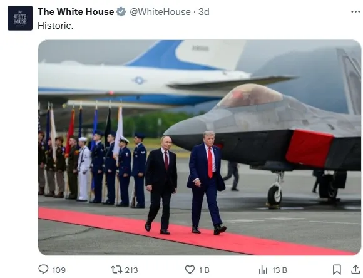
Task: Click the 'Historic.' tweet text
Action: [x=56, y=26]
